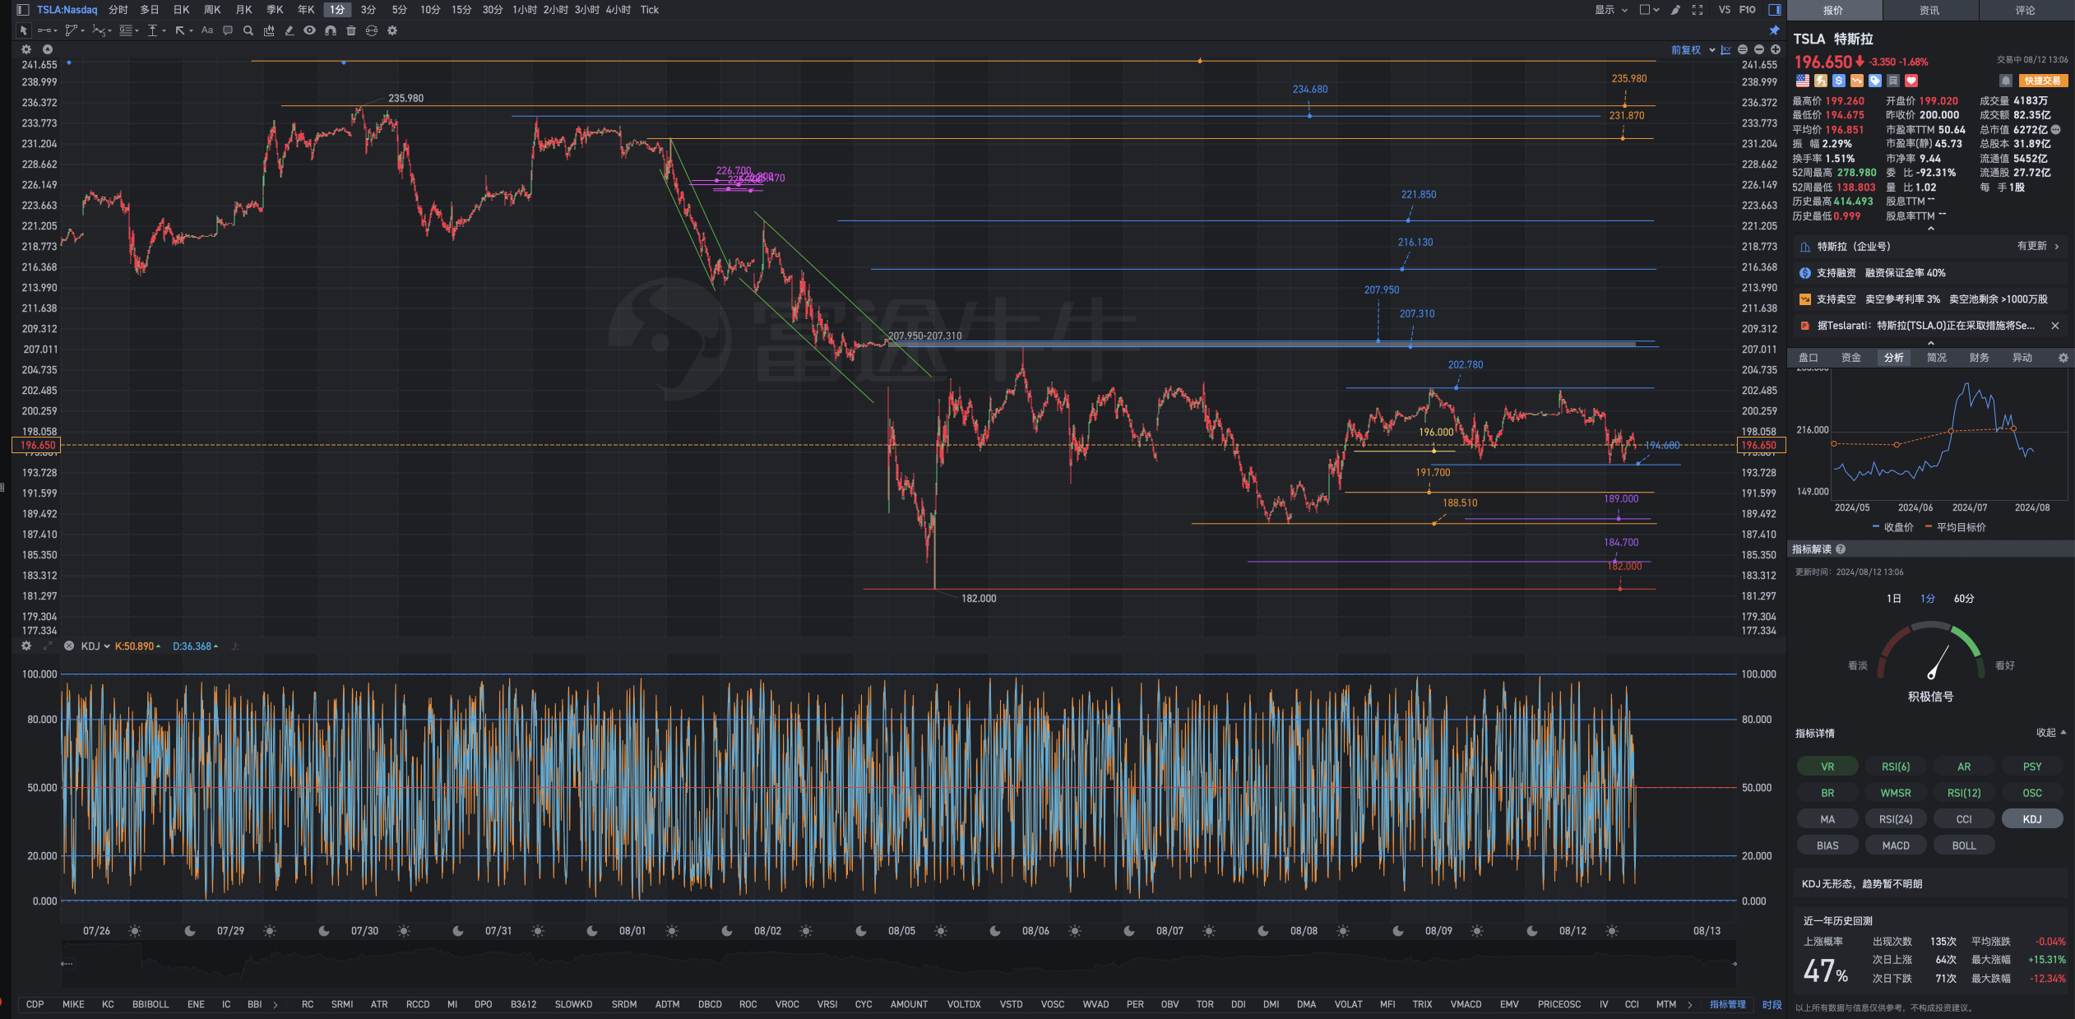Toggle the right side panel icon
This screenshot has width=2075, height=1019.
(x=1775, y=10)
